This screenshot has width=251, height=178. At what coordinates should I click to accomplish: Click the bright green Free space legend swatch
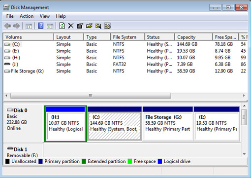click(x=130, y=161)
